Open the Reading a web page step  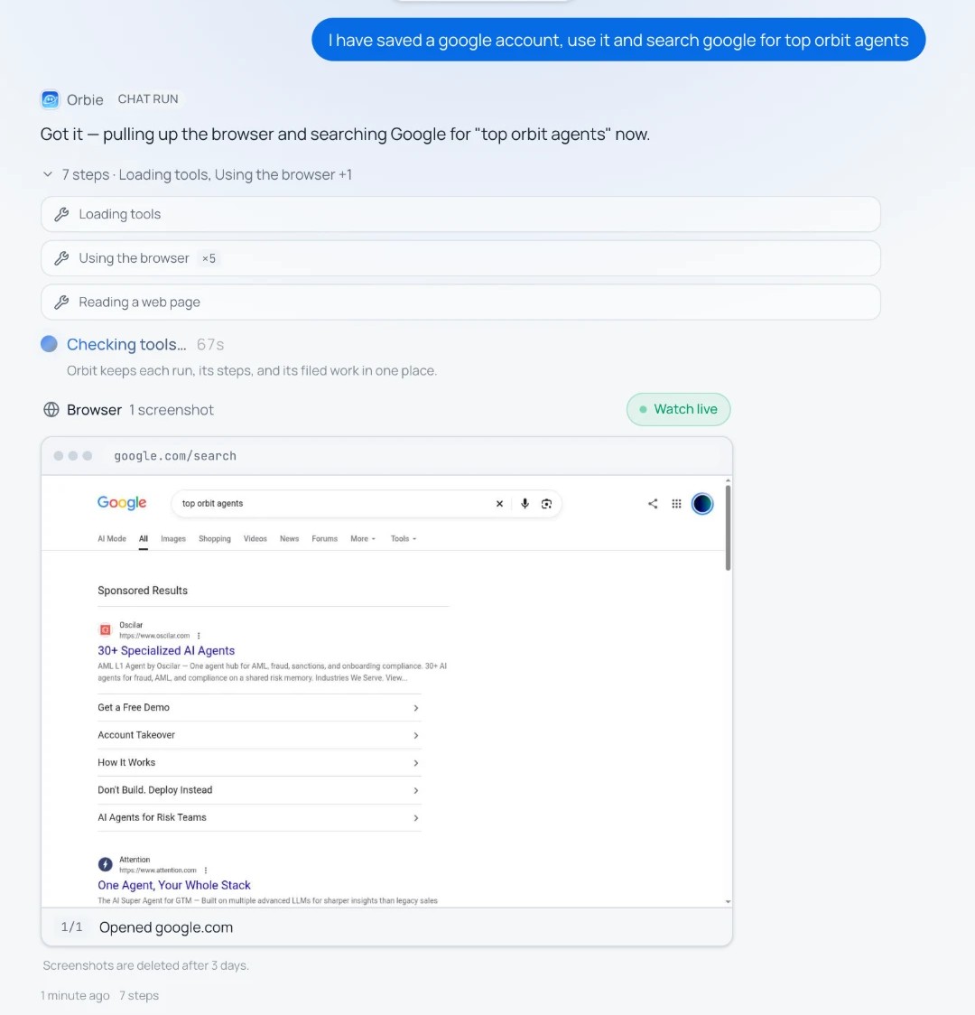(x=460, y=303)
